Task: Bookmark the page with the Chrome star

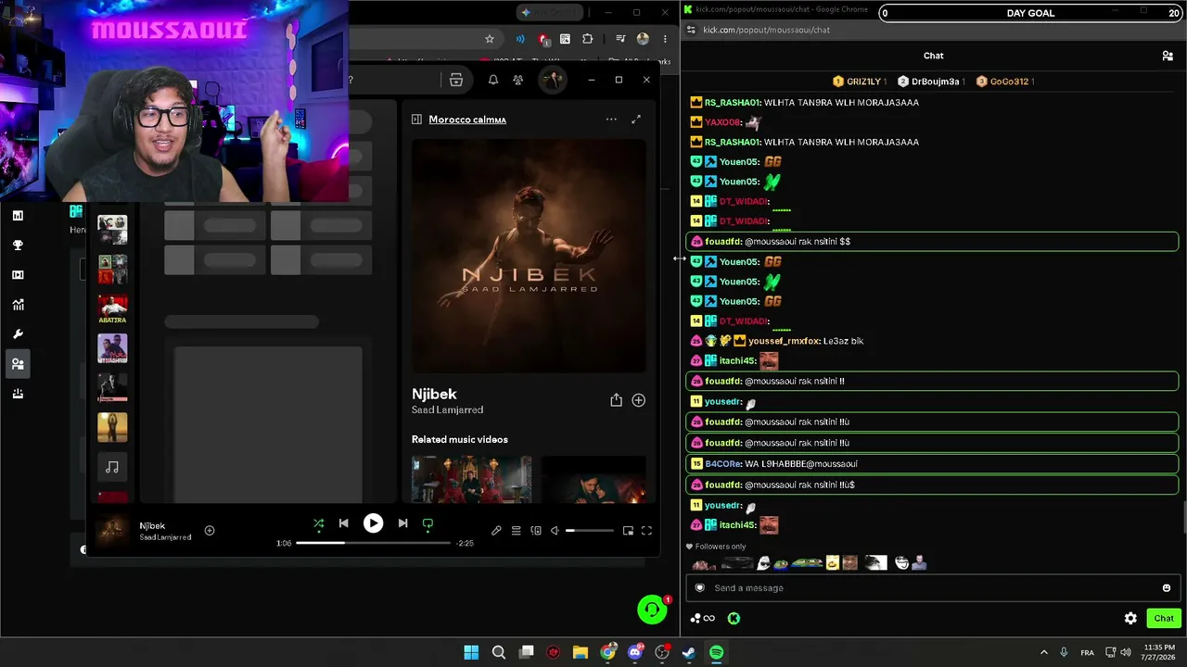Action: pyautogui.click(x=490, y=39)
